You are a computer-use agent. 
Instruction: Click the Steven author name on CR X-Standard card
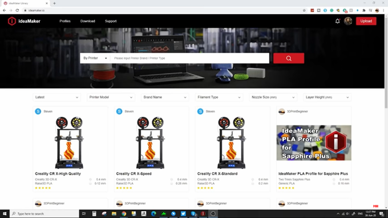(211, 111)
